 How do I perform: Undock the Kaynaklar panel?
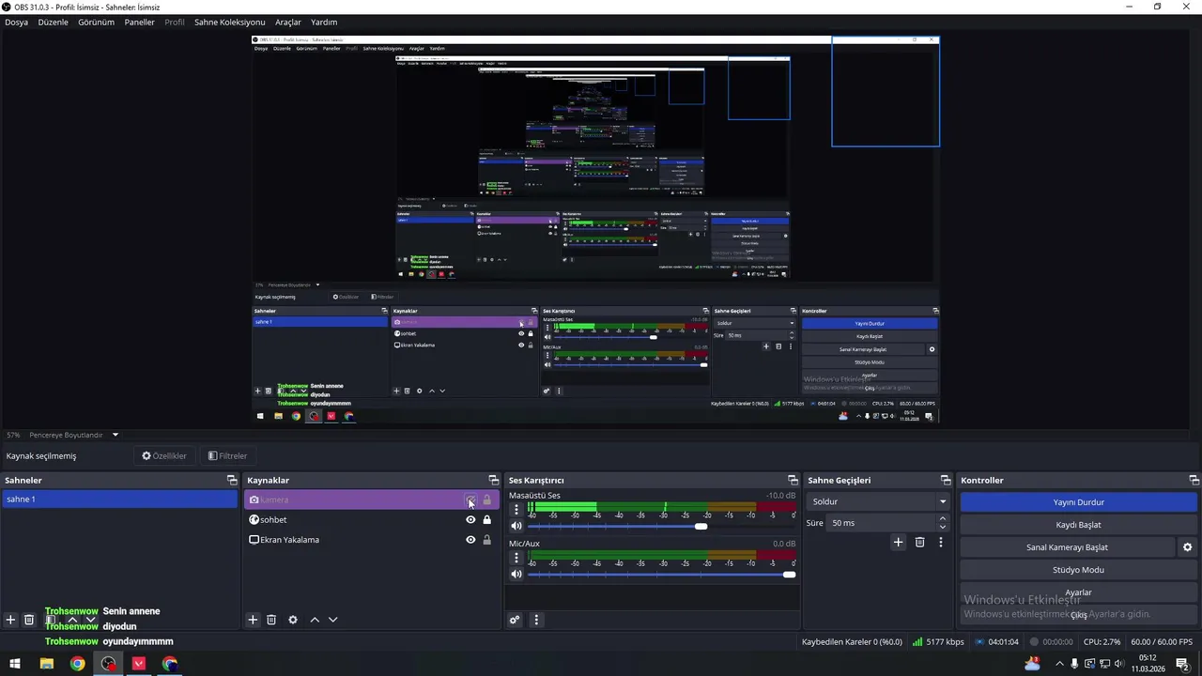click(494, 480)
